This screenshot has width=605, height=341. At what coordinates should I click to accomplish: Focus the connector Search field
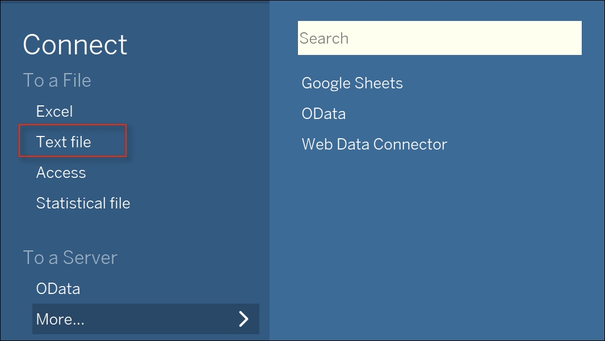439,38
